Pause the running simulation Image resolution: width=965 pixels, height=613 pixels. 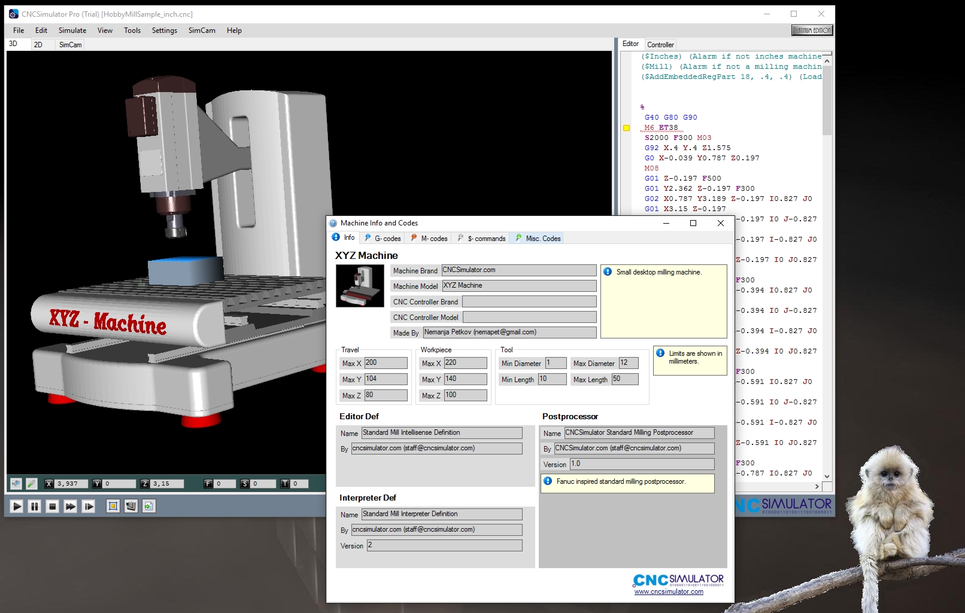tap(35, 507)
